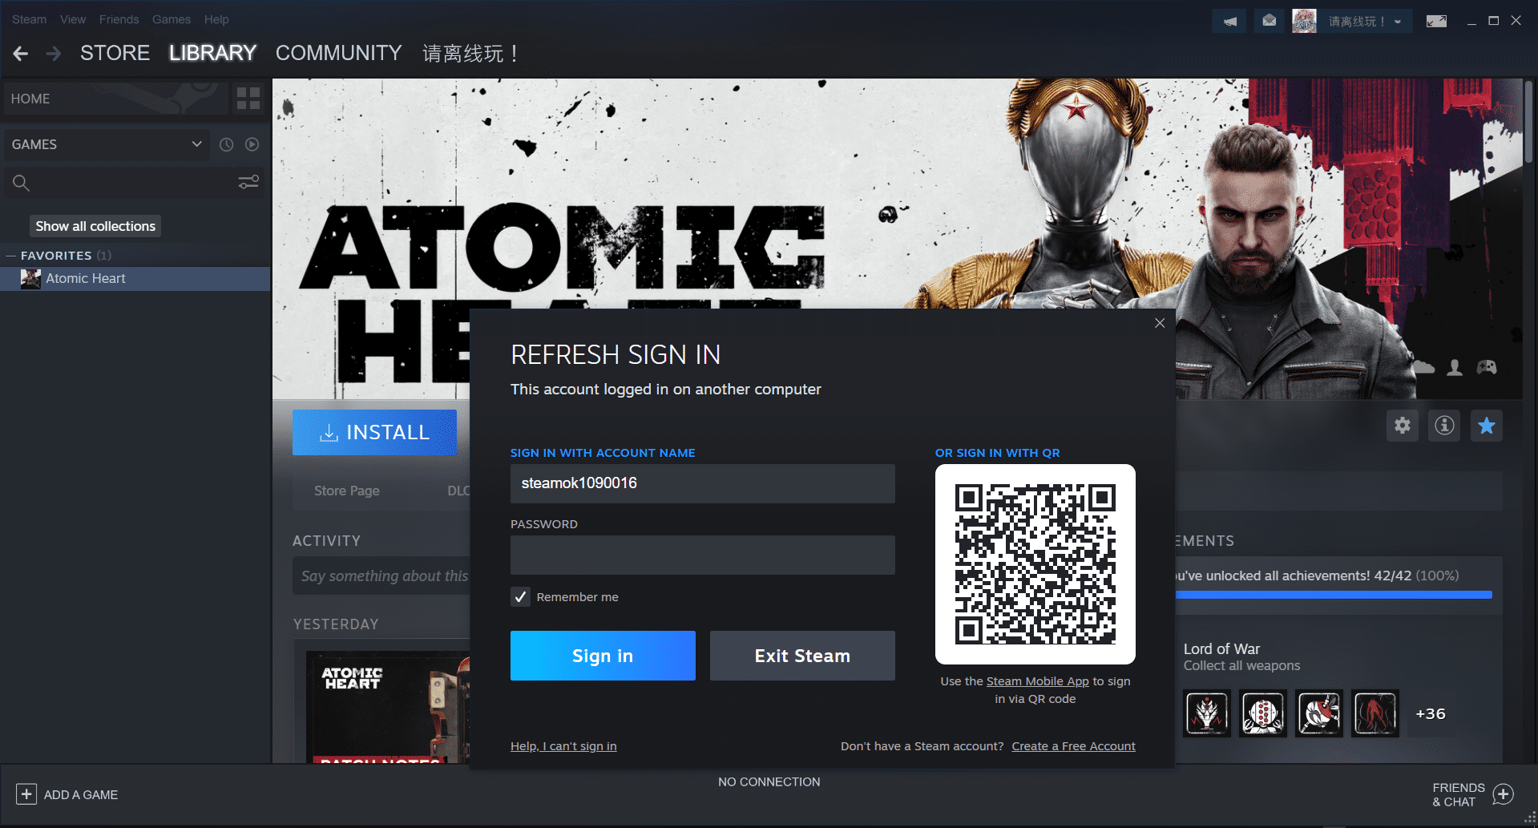Open advanced filter sliders icon

pos(248,183)
